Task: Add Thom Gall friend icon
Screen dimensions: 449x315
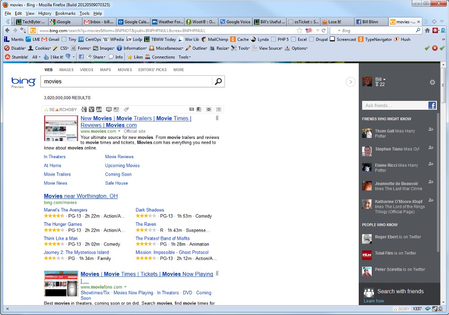Action: point(431,129)
